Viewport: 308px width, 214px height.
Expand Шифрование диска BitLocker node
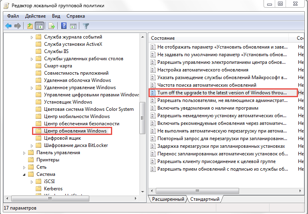[x=32, y=146]
